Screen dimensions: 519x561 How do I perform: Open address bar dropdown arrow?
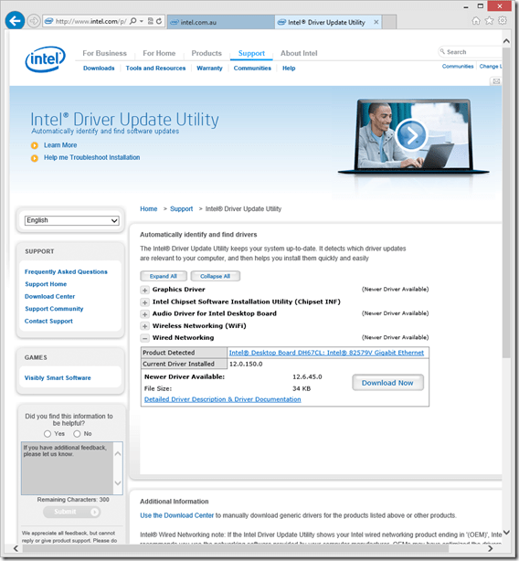[142, 21]
